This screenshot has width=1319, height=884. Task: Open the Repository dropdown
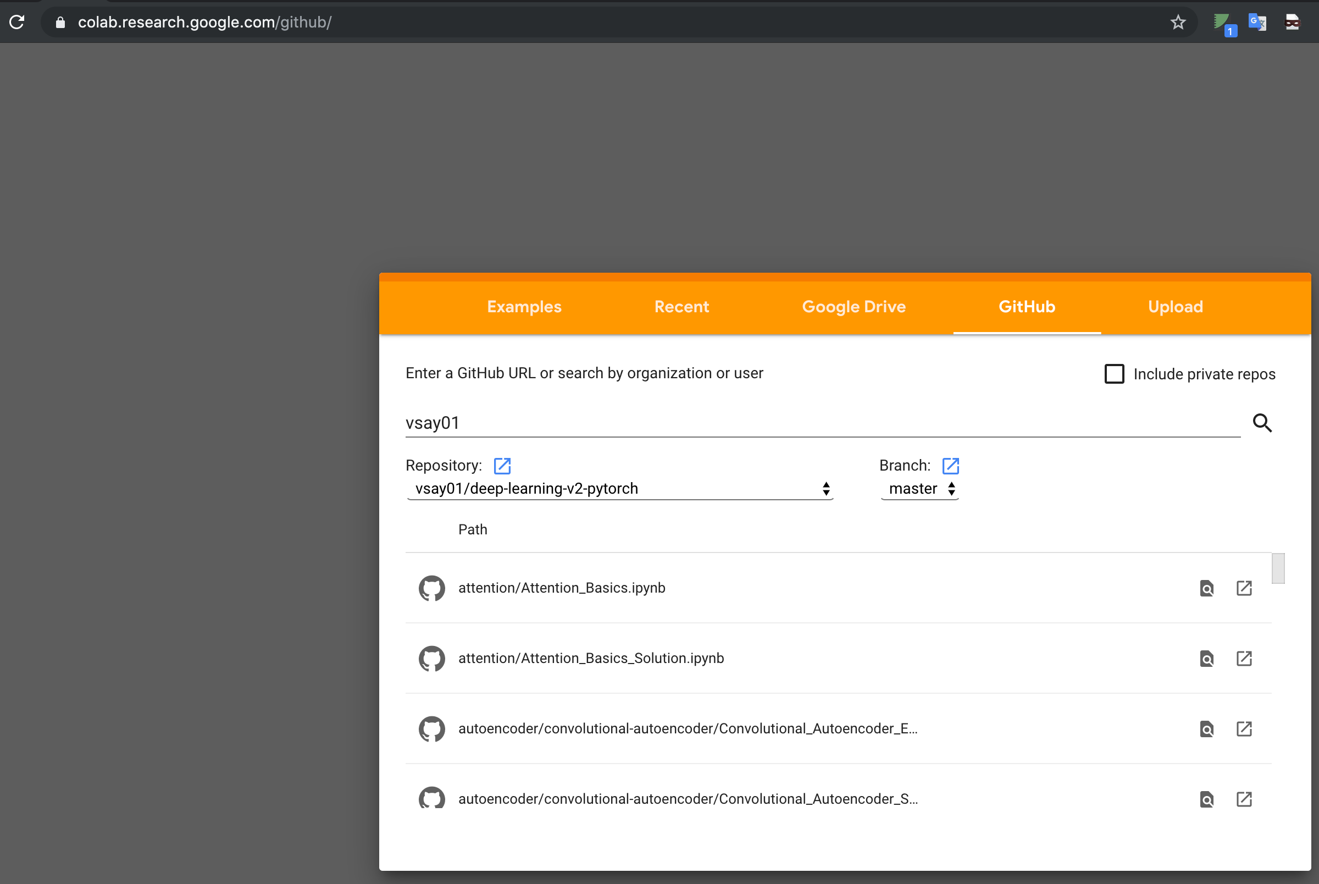[620, 489]
